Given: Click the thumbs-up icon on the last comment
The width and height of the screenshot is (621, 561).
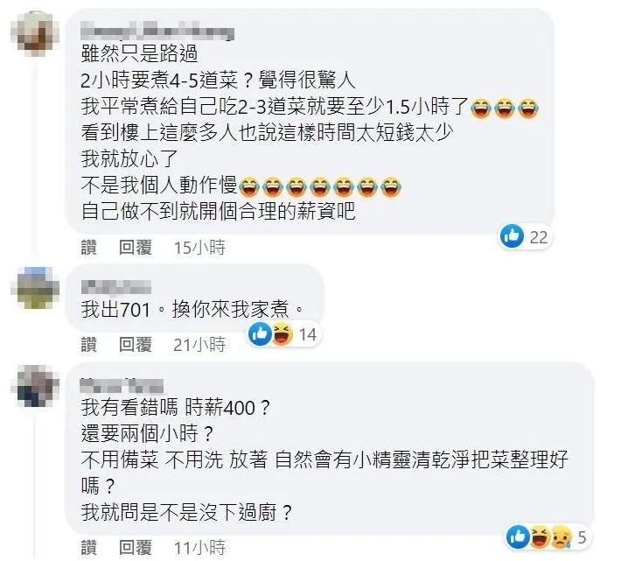Looking at the screenshot, I should 518,536.
